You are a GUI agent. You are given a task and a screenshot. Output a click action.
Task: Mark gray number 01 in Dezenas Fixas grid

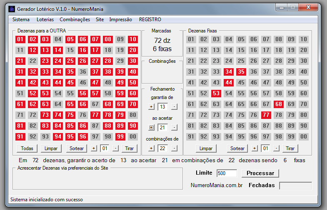[x=191, y=40]
